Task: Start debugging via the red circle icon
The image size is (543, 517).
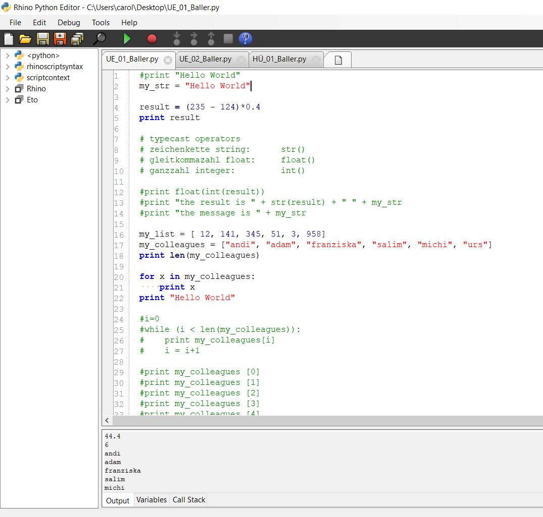Action: click(151, 39)
